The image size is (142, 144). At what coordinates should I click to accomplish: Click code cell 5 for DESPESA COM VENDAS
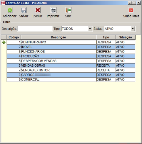14,61
